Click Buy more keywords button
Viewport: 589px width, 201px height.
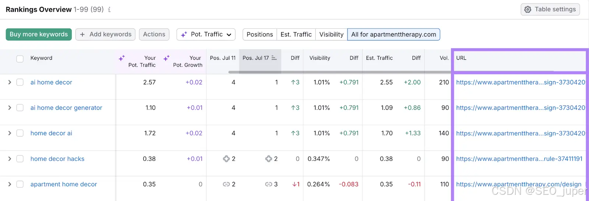(x=39, y=34)
